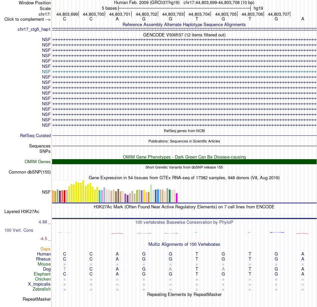Open the RefSeq Curated track label
317x307 pixels.
pyautogui.click(x=35, y=135)
